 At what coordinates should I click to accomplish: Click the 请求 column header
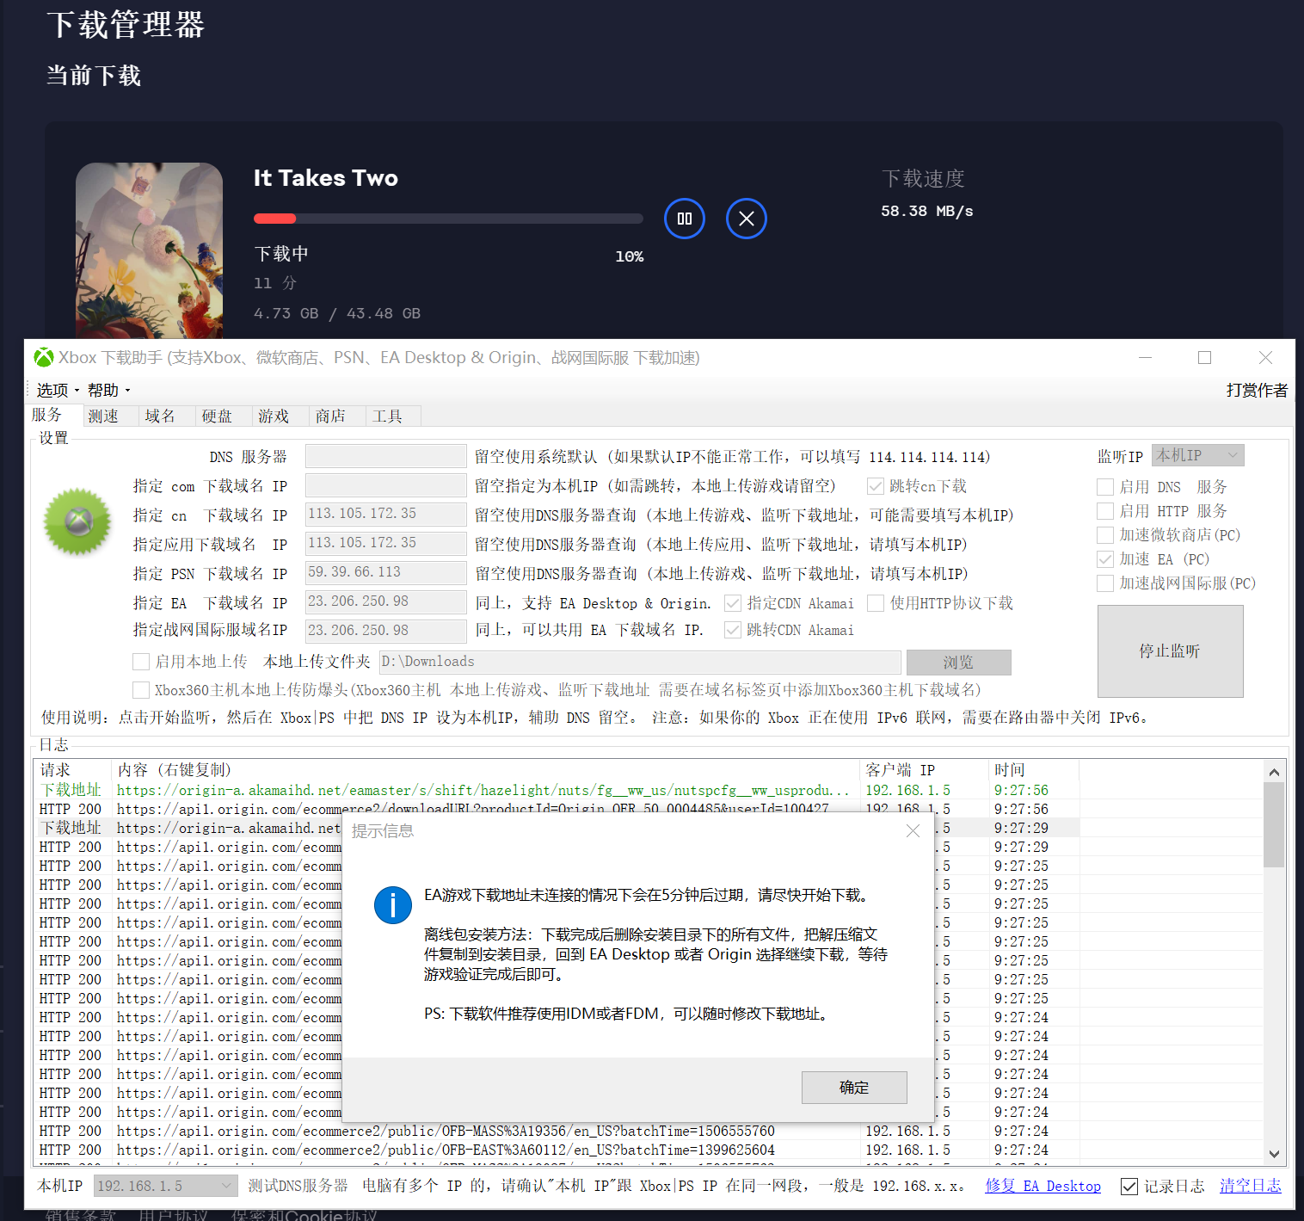pyautogui.click(x=73, y=770)
